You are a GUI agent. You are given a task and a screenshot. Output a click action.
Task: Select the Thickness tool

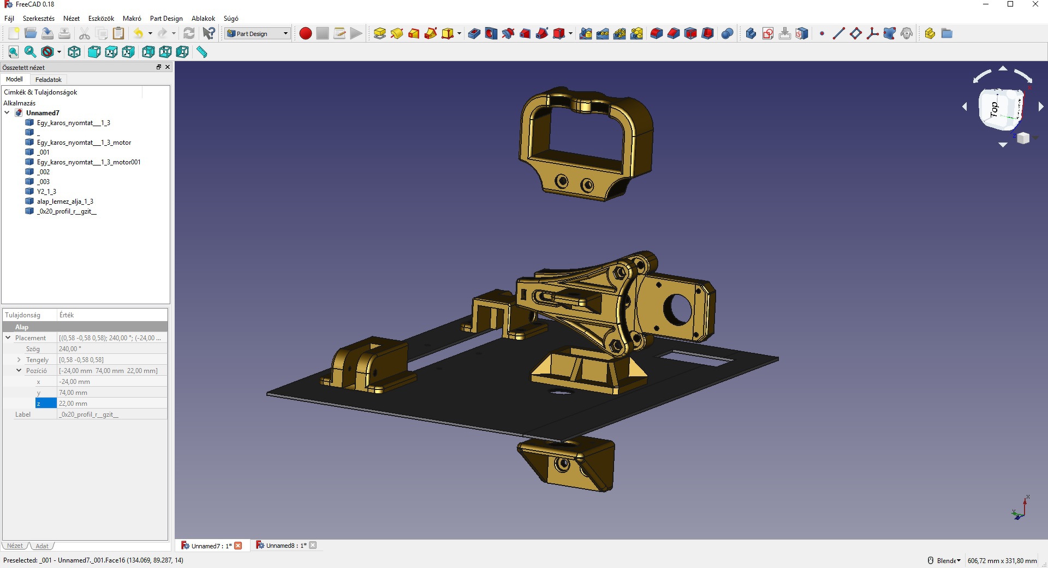click(x=707, y=34)
